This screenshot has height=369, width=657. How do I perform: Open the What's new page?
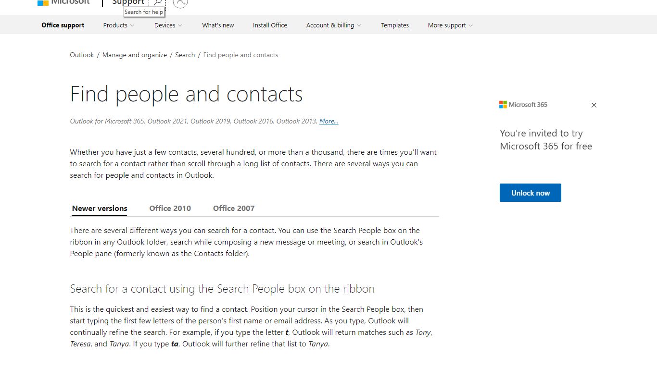(218, 25)
